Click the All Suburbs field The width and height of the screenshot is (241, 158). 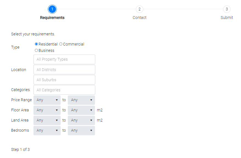coord(64,80)
